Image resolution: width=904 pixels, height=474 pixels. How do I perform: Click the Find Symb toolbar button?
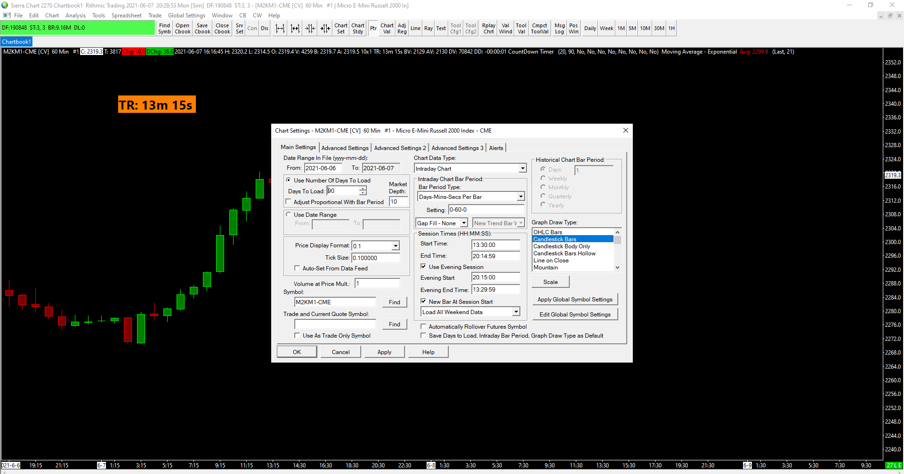(164, 28)
